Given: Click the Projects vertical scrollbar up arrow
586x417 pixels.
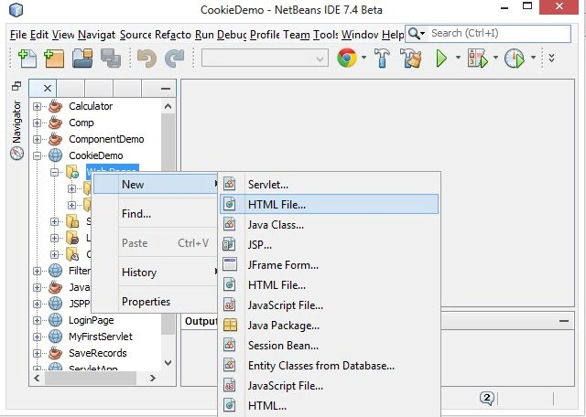Looking at the screenshot, I should tap(168, 106).
